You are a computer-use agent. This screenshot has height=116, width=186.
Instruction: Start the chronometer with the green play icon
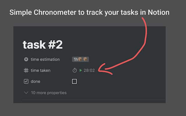point(81,70)
